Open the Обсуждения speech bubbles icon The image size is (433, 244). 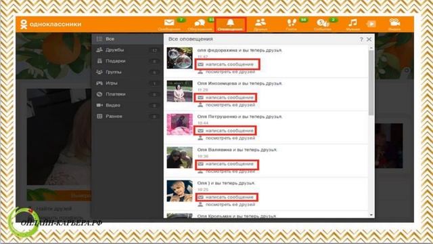coord(200,23)
